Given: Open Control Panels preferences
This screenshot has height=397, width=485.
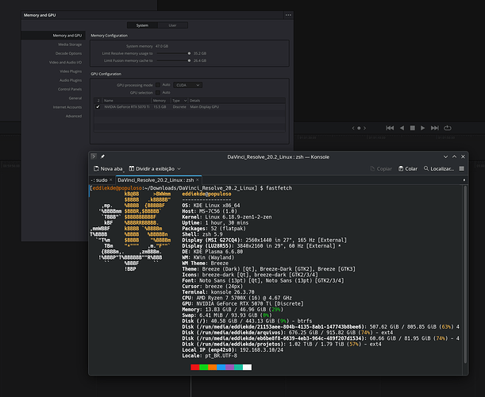Looking at the screenshot, I should point(70,90).
